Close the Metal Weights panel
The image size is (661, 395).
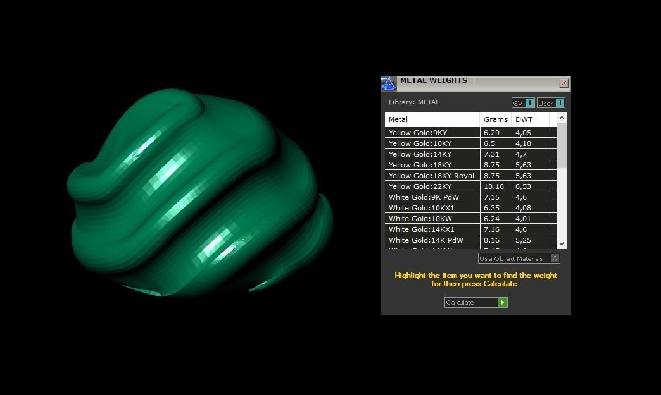[x=563, y=83]
